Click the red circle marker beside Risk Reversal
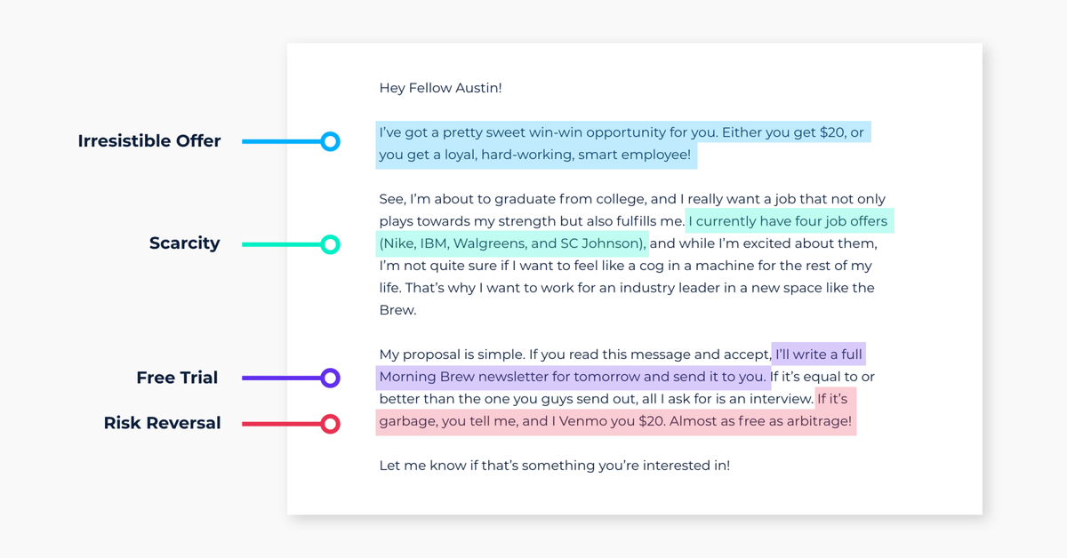The width and height of the screenshot is (1067, 558). 330,424
